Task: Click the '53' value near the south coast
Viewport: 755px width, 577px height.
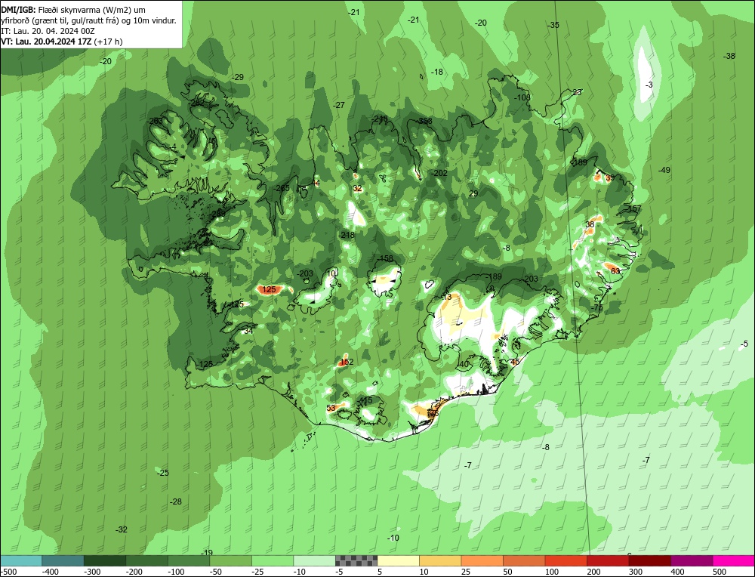Action: click(331, 408)
